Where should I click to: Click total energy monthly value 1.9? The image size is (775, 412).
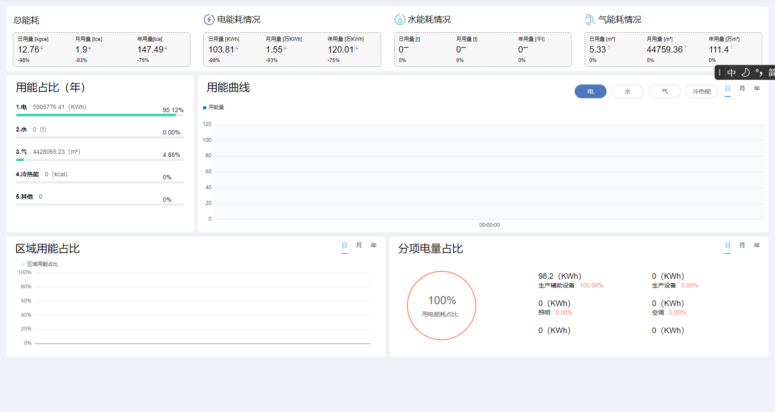81,50
